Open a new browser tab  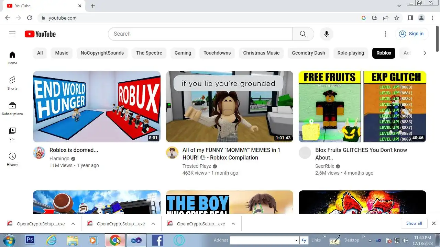pos(93,6)
